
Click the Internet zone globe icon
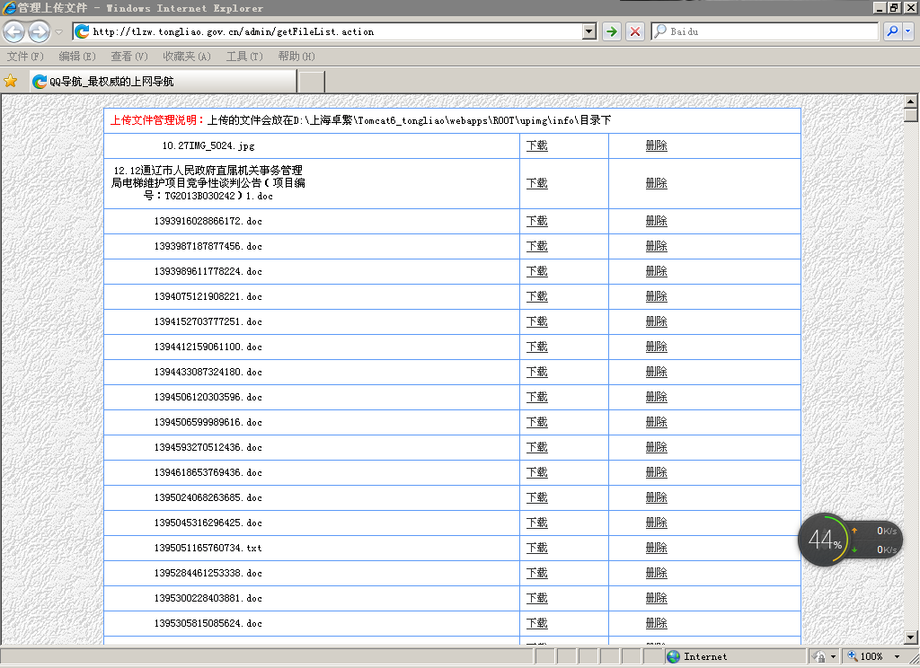pyautogui.click(x=674, y=657)
